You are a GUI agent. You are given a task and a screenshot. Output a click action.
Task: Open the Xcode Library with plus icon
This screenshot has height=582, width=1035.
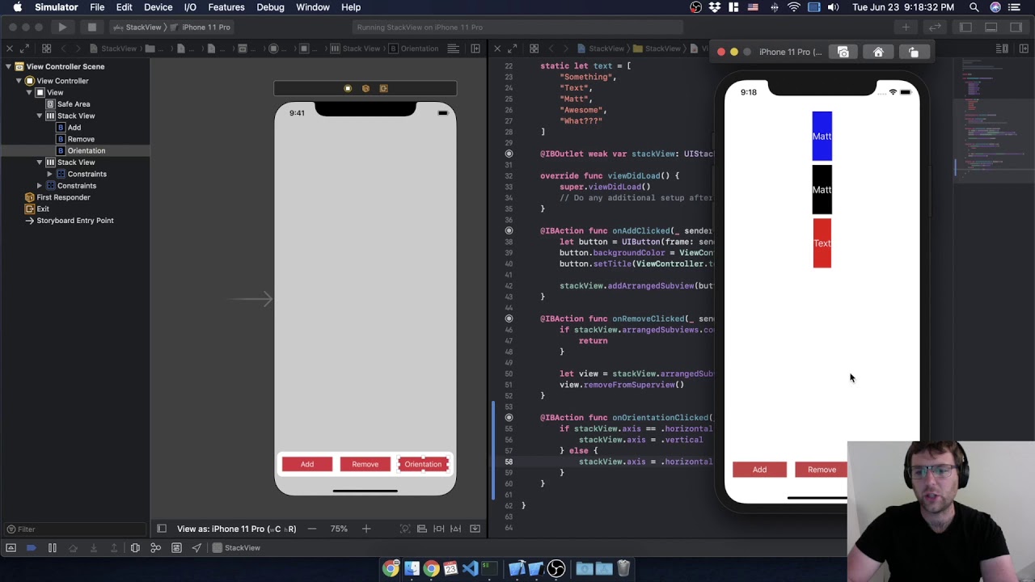(x=906, y=27)
